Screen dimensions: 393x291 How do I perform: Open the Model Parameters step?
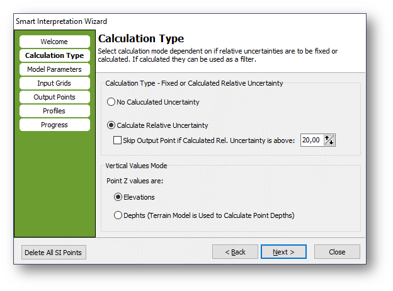tap(55, 69)
